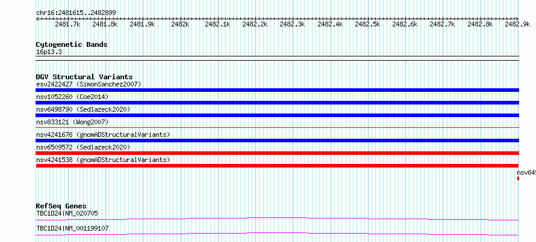Screen dimensions: 536x242
Task: Open the TBC1D24|NM_020705 transcript label
Action: point(67,214)
